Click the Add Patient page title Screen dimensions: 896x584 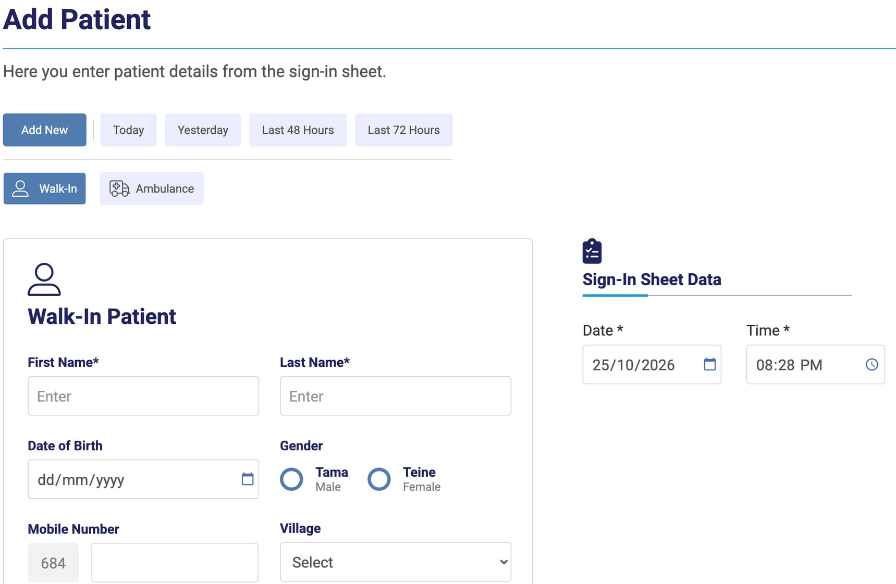pos(77,19)
